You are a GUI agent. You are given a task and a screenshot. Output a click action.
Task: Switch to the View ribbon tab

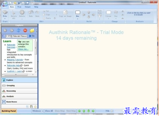tap(19, 7)
